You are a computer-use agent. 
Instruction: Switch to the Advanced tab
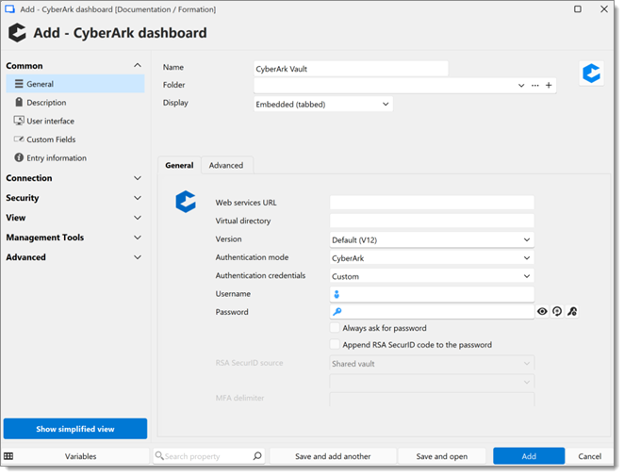click(x=225, y=165)
